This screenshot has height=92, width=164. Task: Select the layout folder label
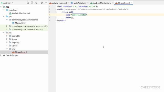click(15, 39)
